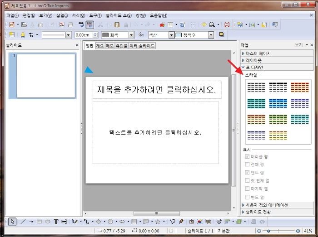The width and height of the screenshot is (318, 237).
Task: Select the Text T tool
Action: (56, 222)
